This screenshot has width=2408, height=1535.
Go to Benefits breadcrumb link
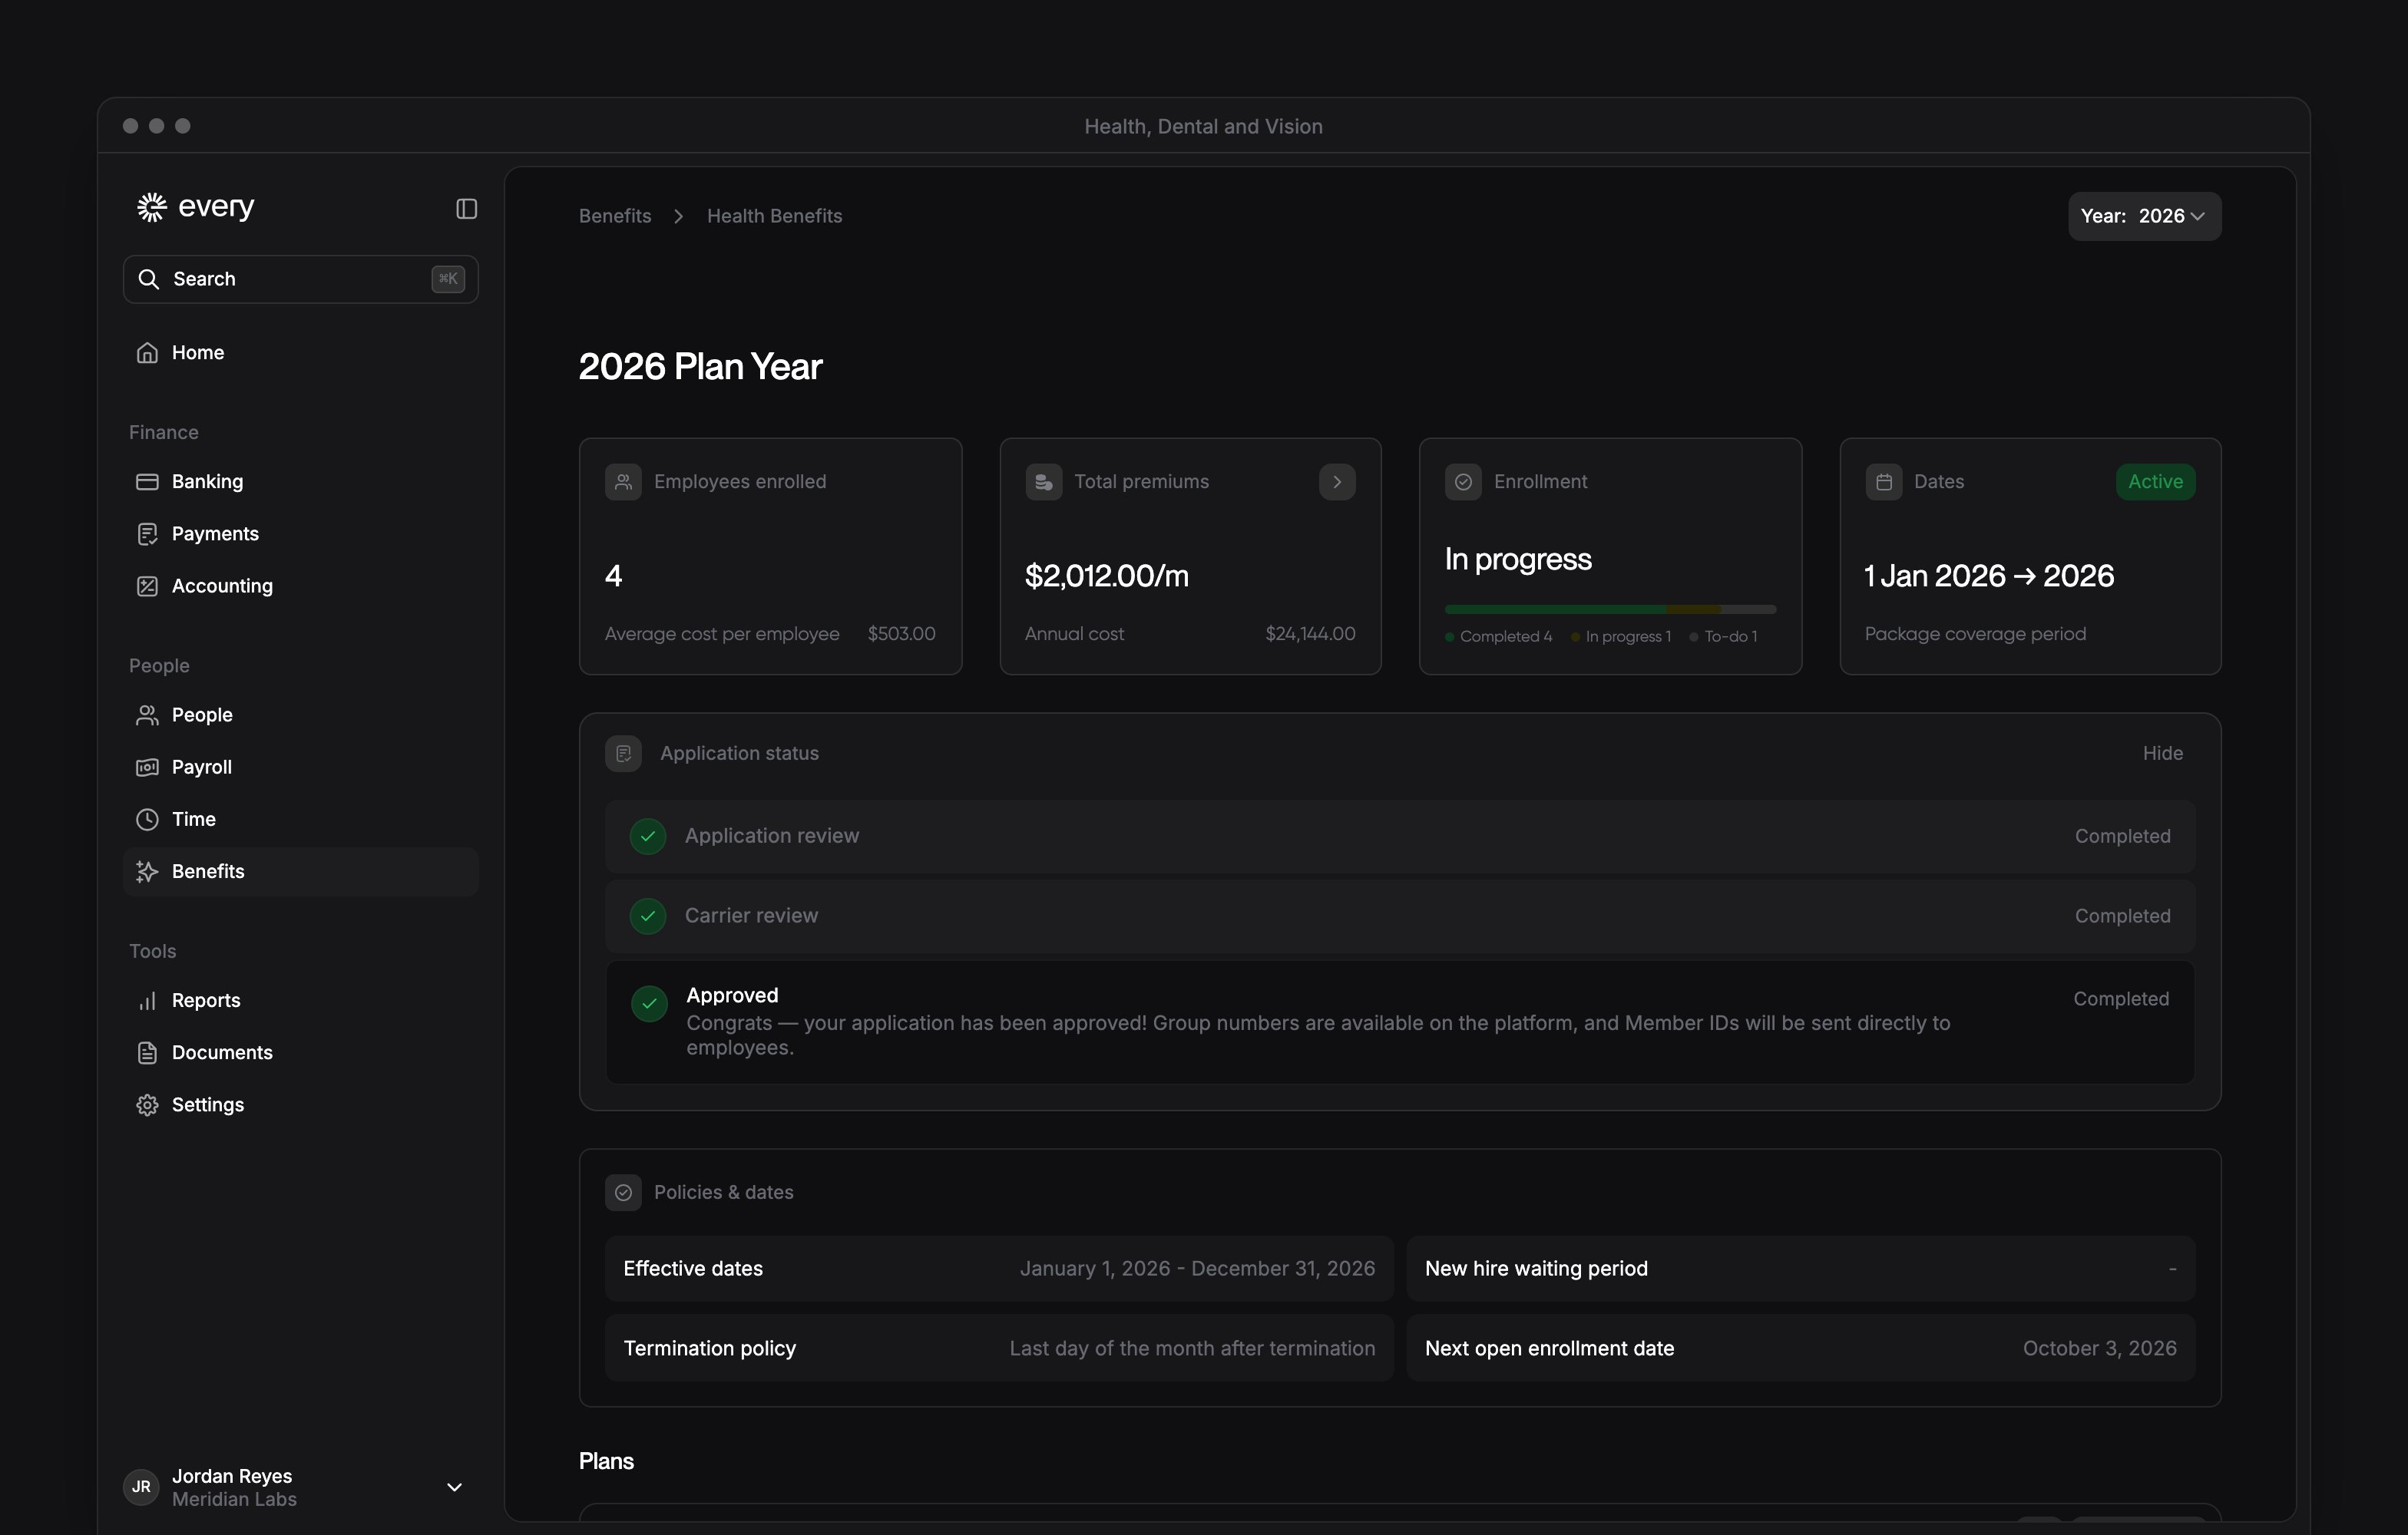coord(615,216)
